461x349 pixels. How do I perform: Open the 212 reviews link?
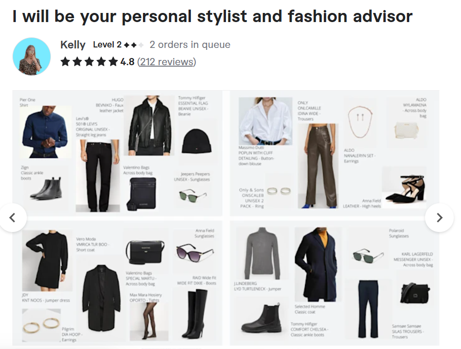[166, 62]
